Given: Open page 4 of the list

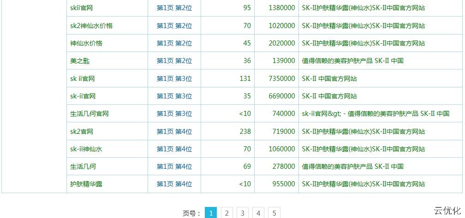Looking at the screenshot, I should pos(258,213).
